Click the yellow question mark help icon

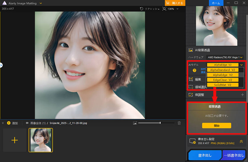point(194,70)
